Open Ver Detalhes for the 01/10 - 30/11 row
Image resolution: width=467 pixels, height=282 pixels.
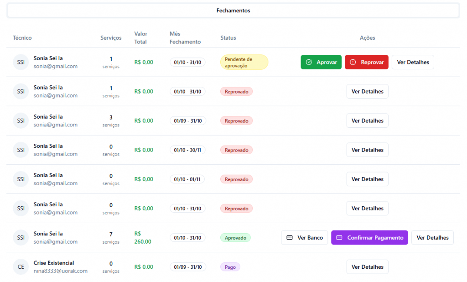[x=367, y=150]
